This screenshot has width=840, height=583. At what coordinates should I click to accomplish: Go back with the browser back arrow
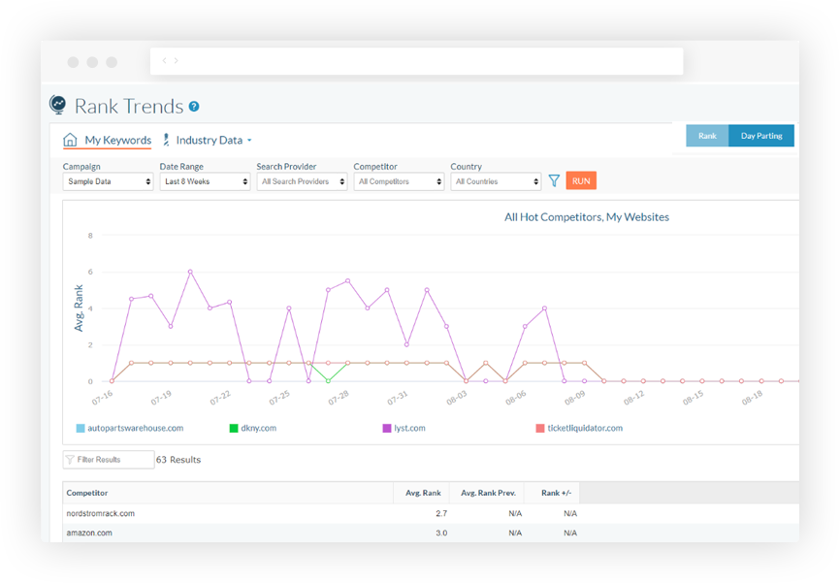click(165, 60)
